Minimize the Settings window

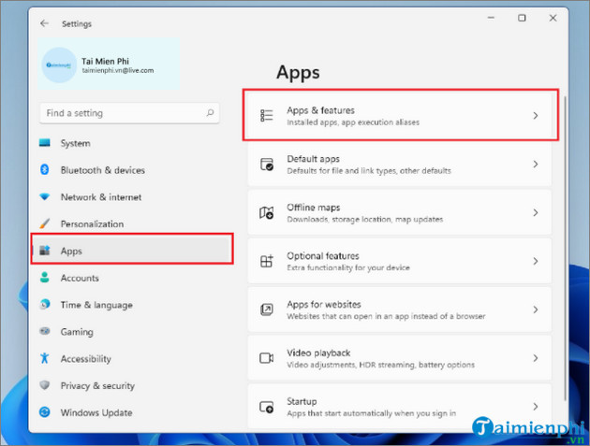click(491, 18)
